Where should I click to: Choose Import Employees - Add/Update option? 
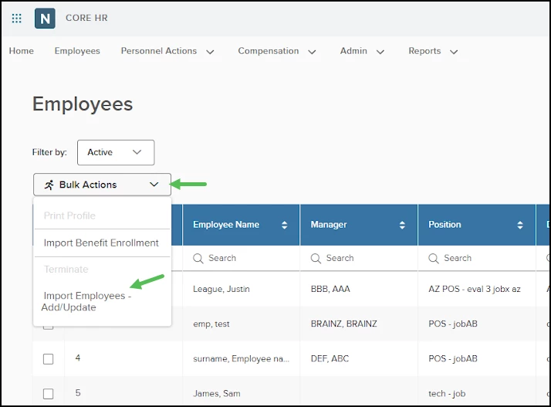(x=86, y=301)
